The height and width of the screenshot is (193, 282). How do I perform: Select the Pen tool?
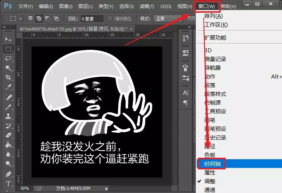coord(8,174)
